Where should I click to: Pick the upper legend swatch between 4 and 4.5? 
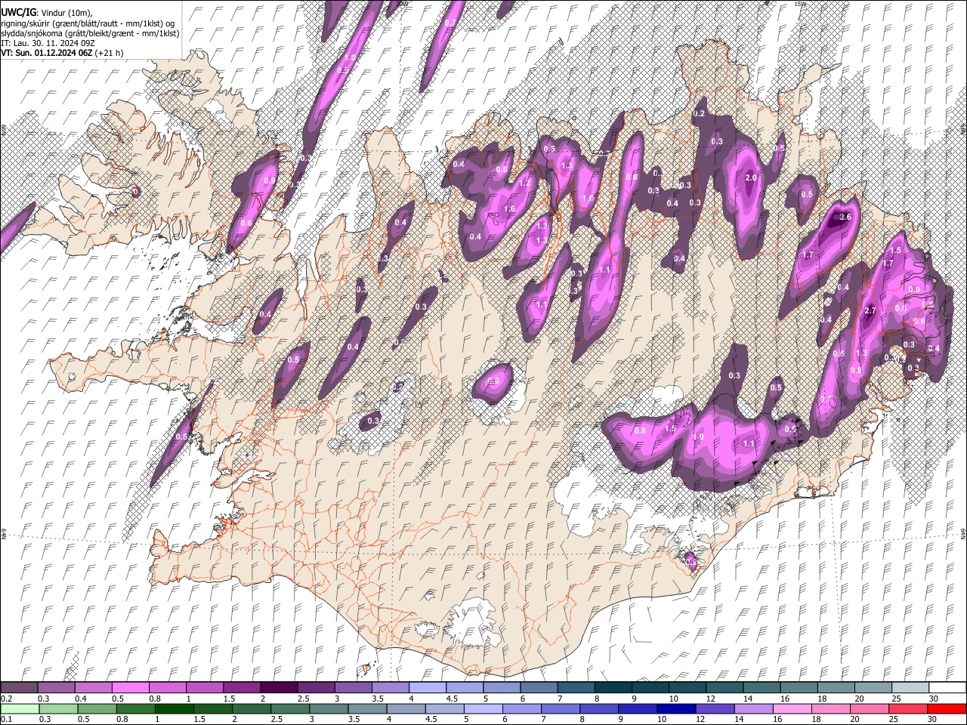click(428, 687)
